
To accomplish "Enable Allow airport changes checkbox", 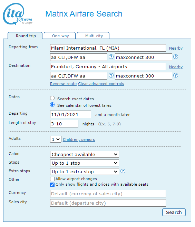I will pos(52,179).
